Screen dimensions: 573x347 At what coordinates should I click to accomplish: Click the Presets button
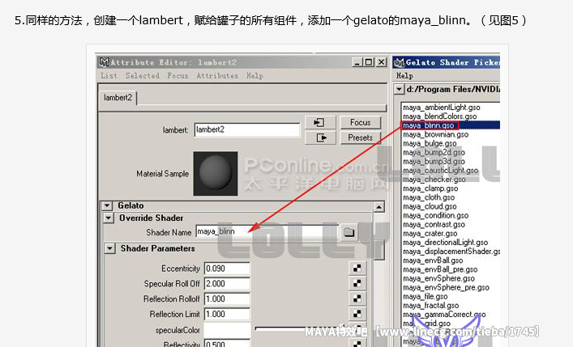click(x=360, y=138)
